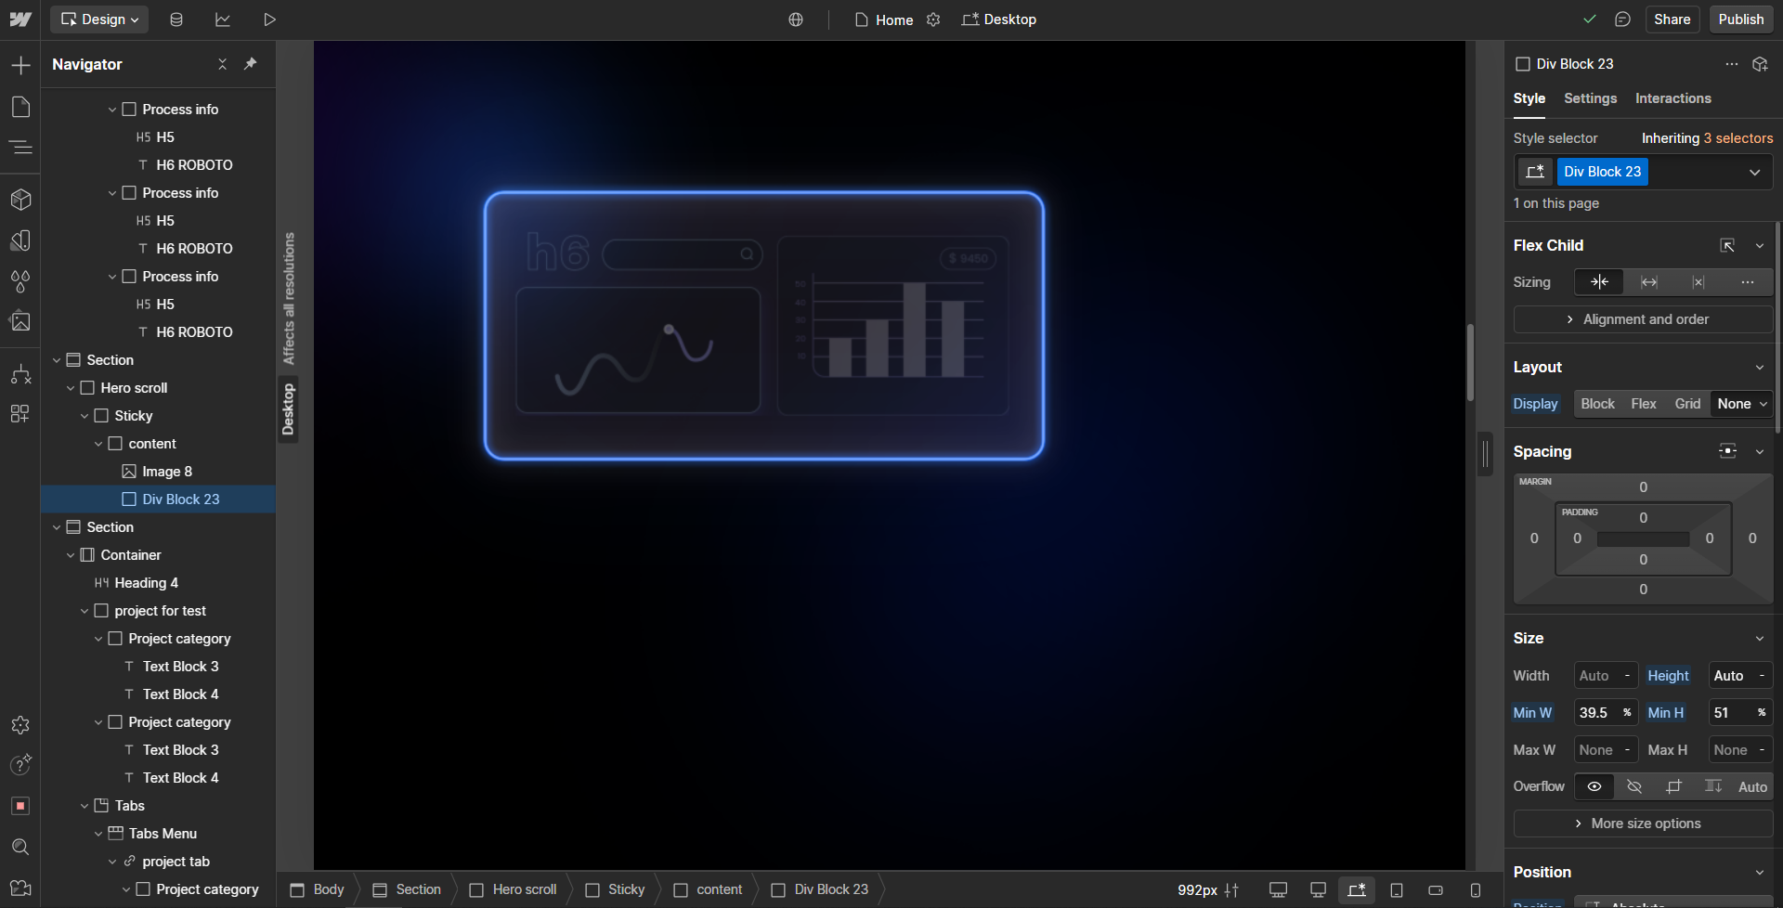Open the Add elements panel
The image size is (1783, 908).
tap(20, 65)
